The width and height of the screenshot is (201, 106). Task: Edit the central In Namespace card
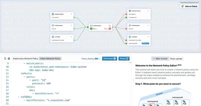coord(110,26)
